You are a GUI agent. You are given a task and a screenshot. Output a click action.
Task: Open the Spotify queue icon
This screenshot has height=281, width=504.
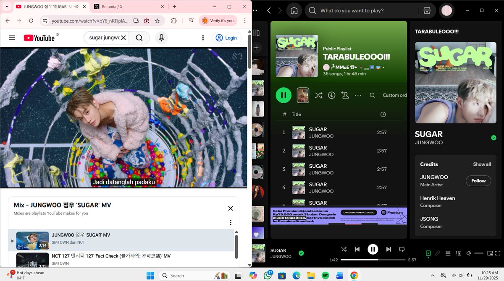(448, 253)
